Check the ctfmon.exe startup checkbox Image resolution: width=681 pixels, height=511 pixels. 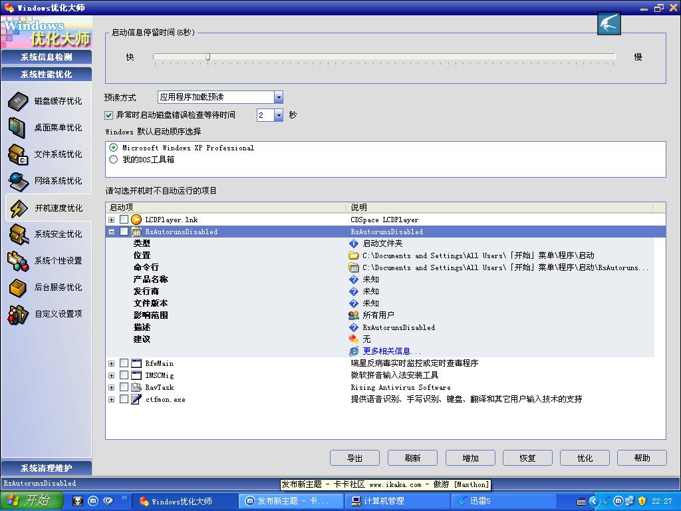coord(124,399)
